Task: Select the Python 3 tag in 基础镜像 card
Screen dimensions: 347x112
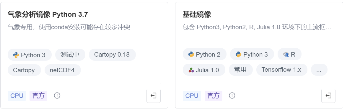Action: [252, 54]
